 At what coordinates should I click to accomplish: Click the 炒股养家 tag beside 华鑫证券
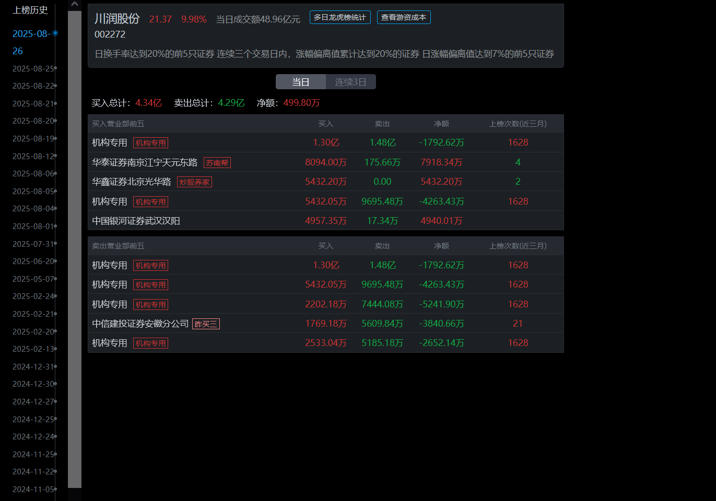[194, 182]
